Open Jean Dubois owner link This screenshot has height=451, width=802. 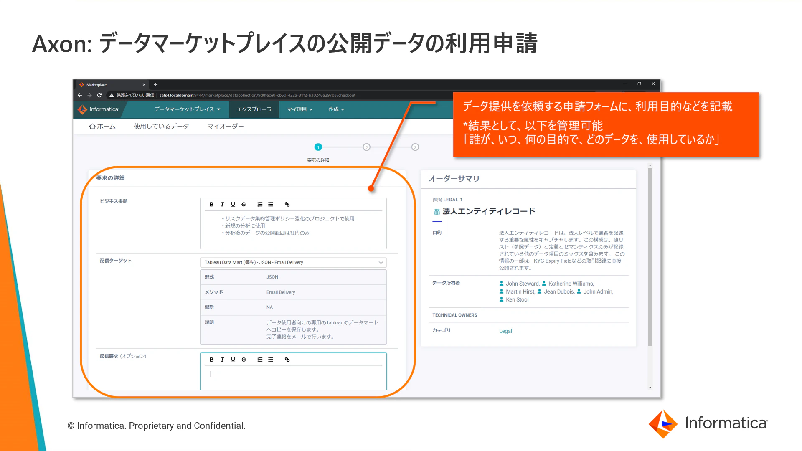click(559, 291)
